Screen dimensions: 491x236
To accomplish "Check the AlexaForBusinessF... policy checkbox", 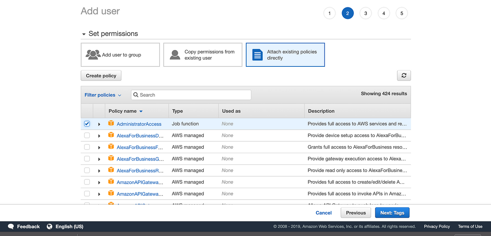I will click(87, 147).
